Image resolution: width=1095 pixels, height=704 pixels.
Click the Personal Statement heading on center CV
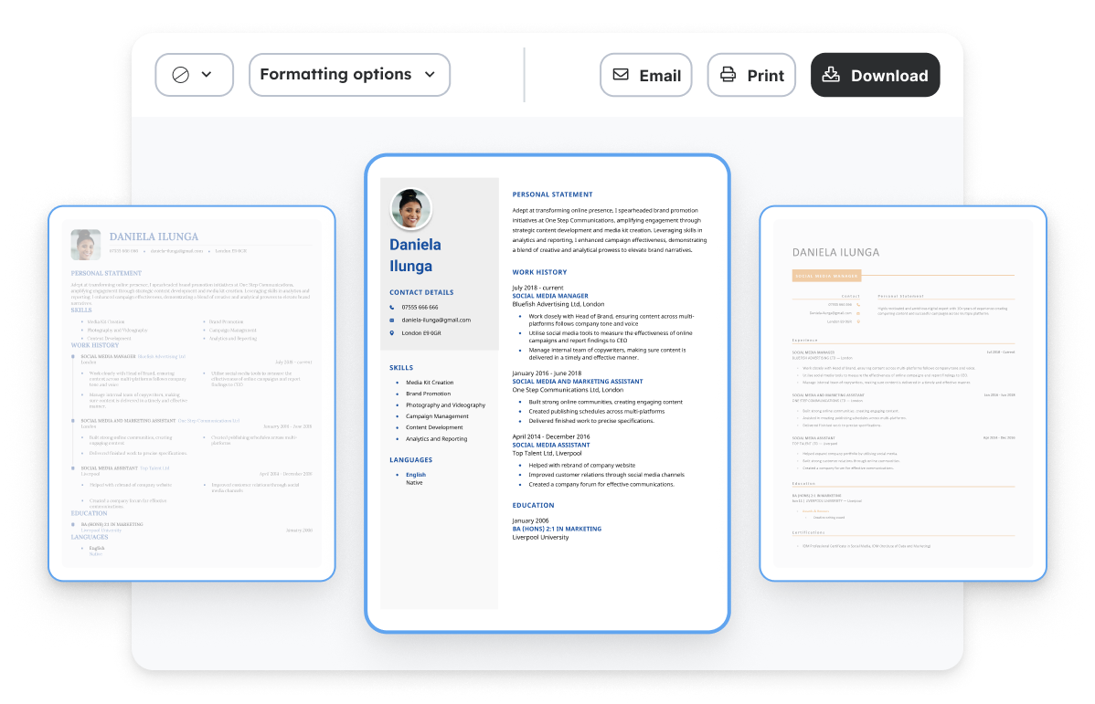tap(552, 194)
